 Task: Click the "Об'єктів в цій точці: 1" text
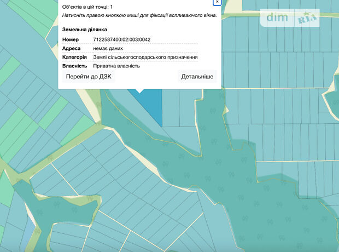click(87, 7)
